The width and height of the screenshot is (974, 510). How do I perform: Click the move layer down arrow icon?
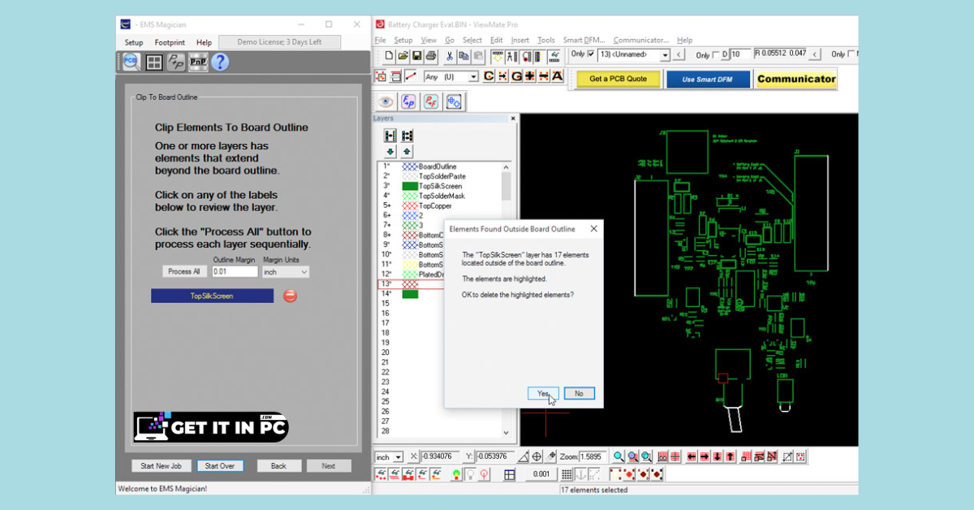coord(390,152)
